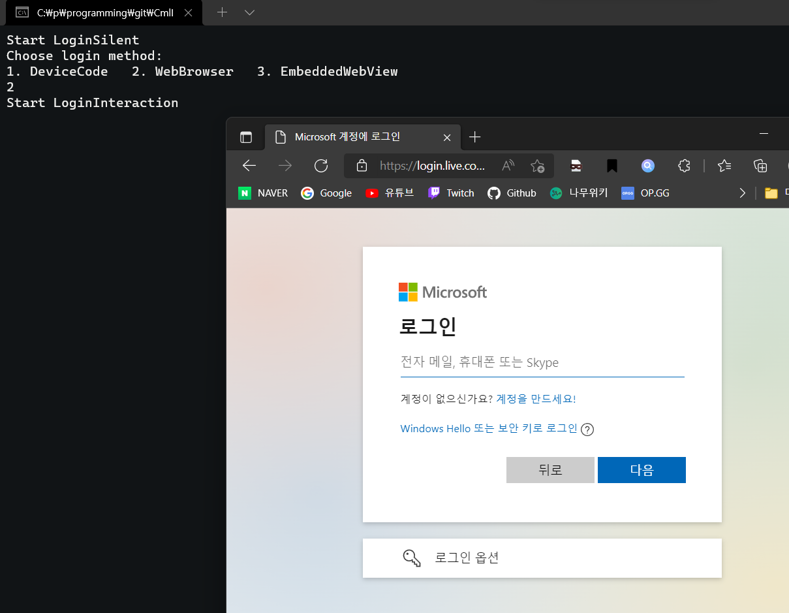Open the NAVER bookmark
This screenshot has width=789, height=613.
(x=263, y=193)
